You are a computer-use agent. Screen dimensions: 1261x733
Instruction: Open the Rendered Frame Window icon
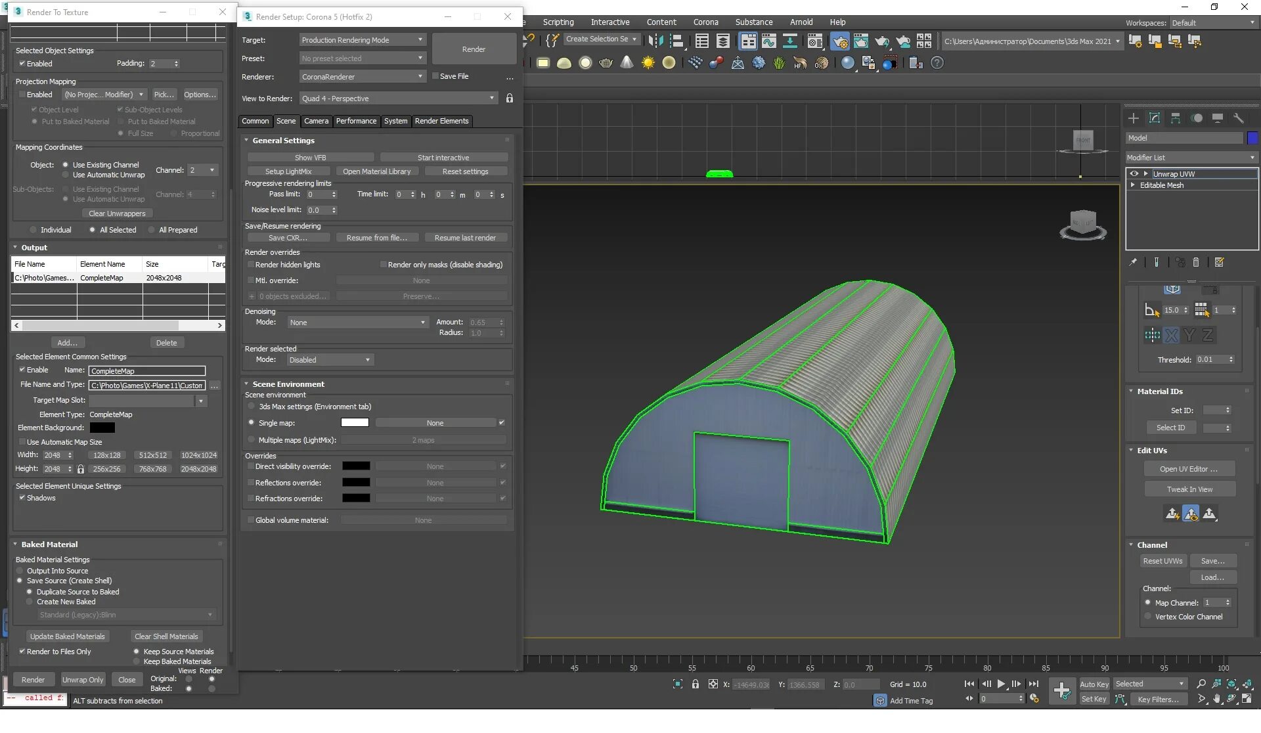coord(860,41)
